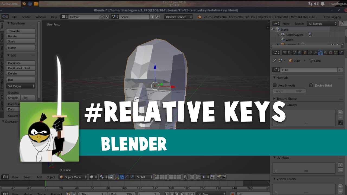
Task: Switch to the Relations toolshelf tab
Action: click(2, 52)
